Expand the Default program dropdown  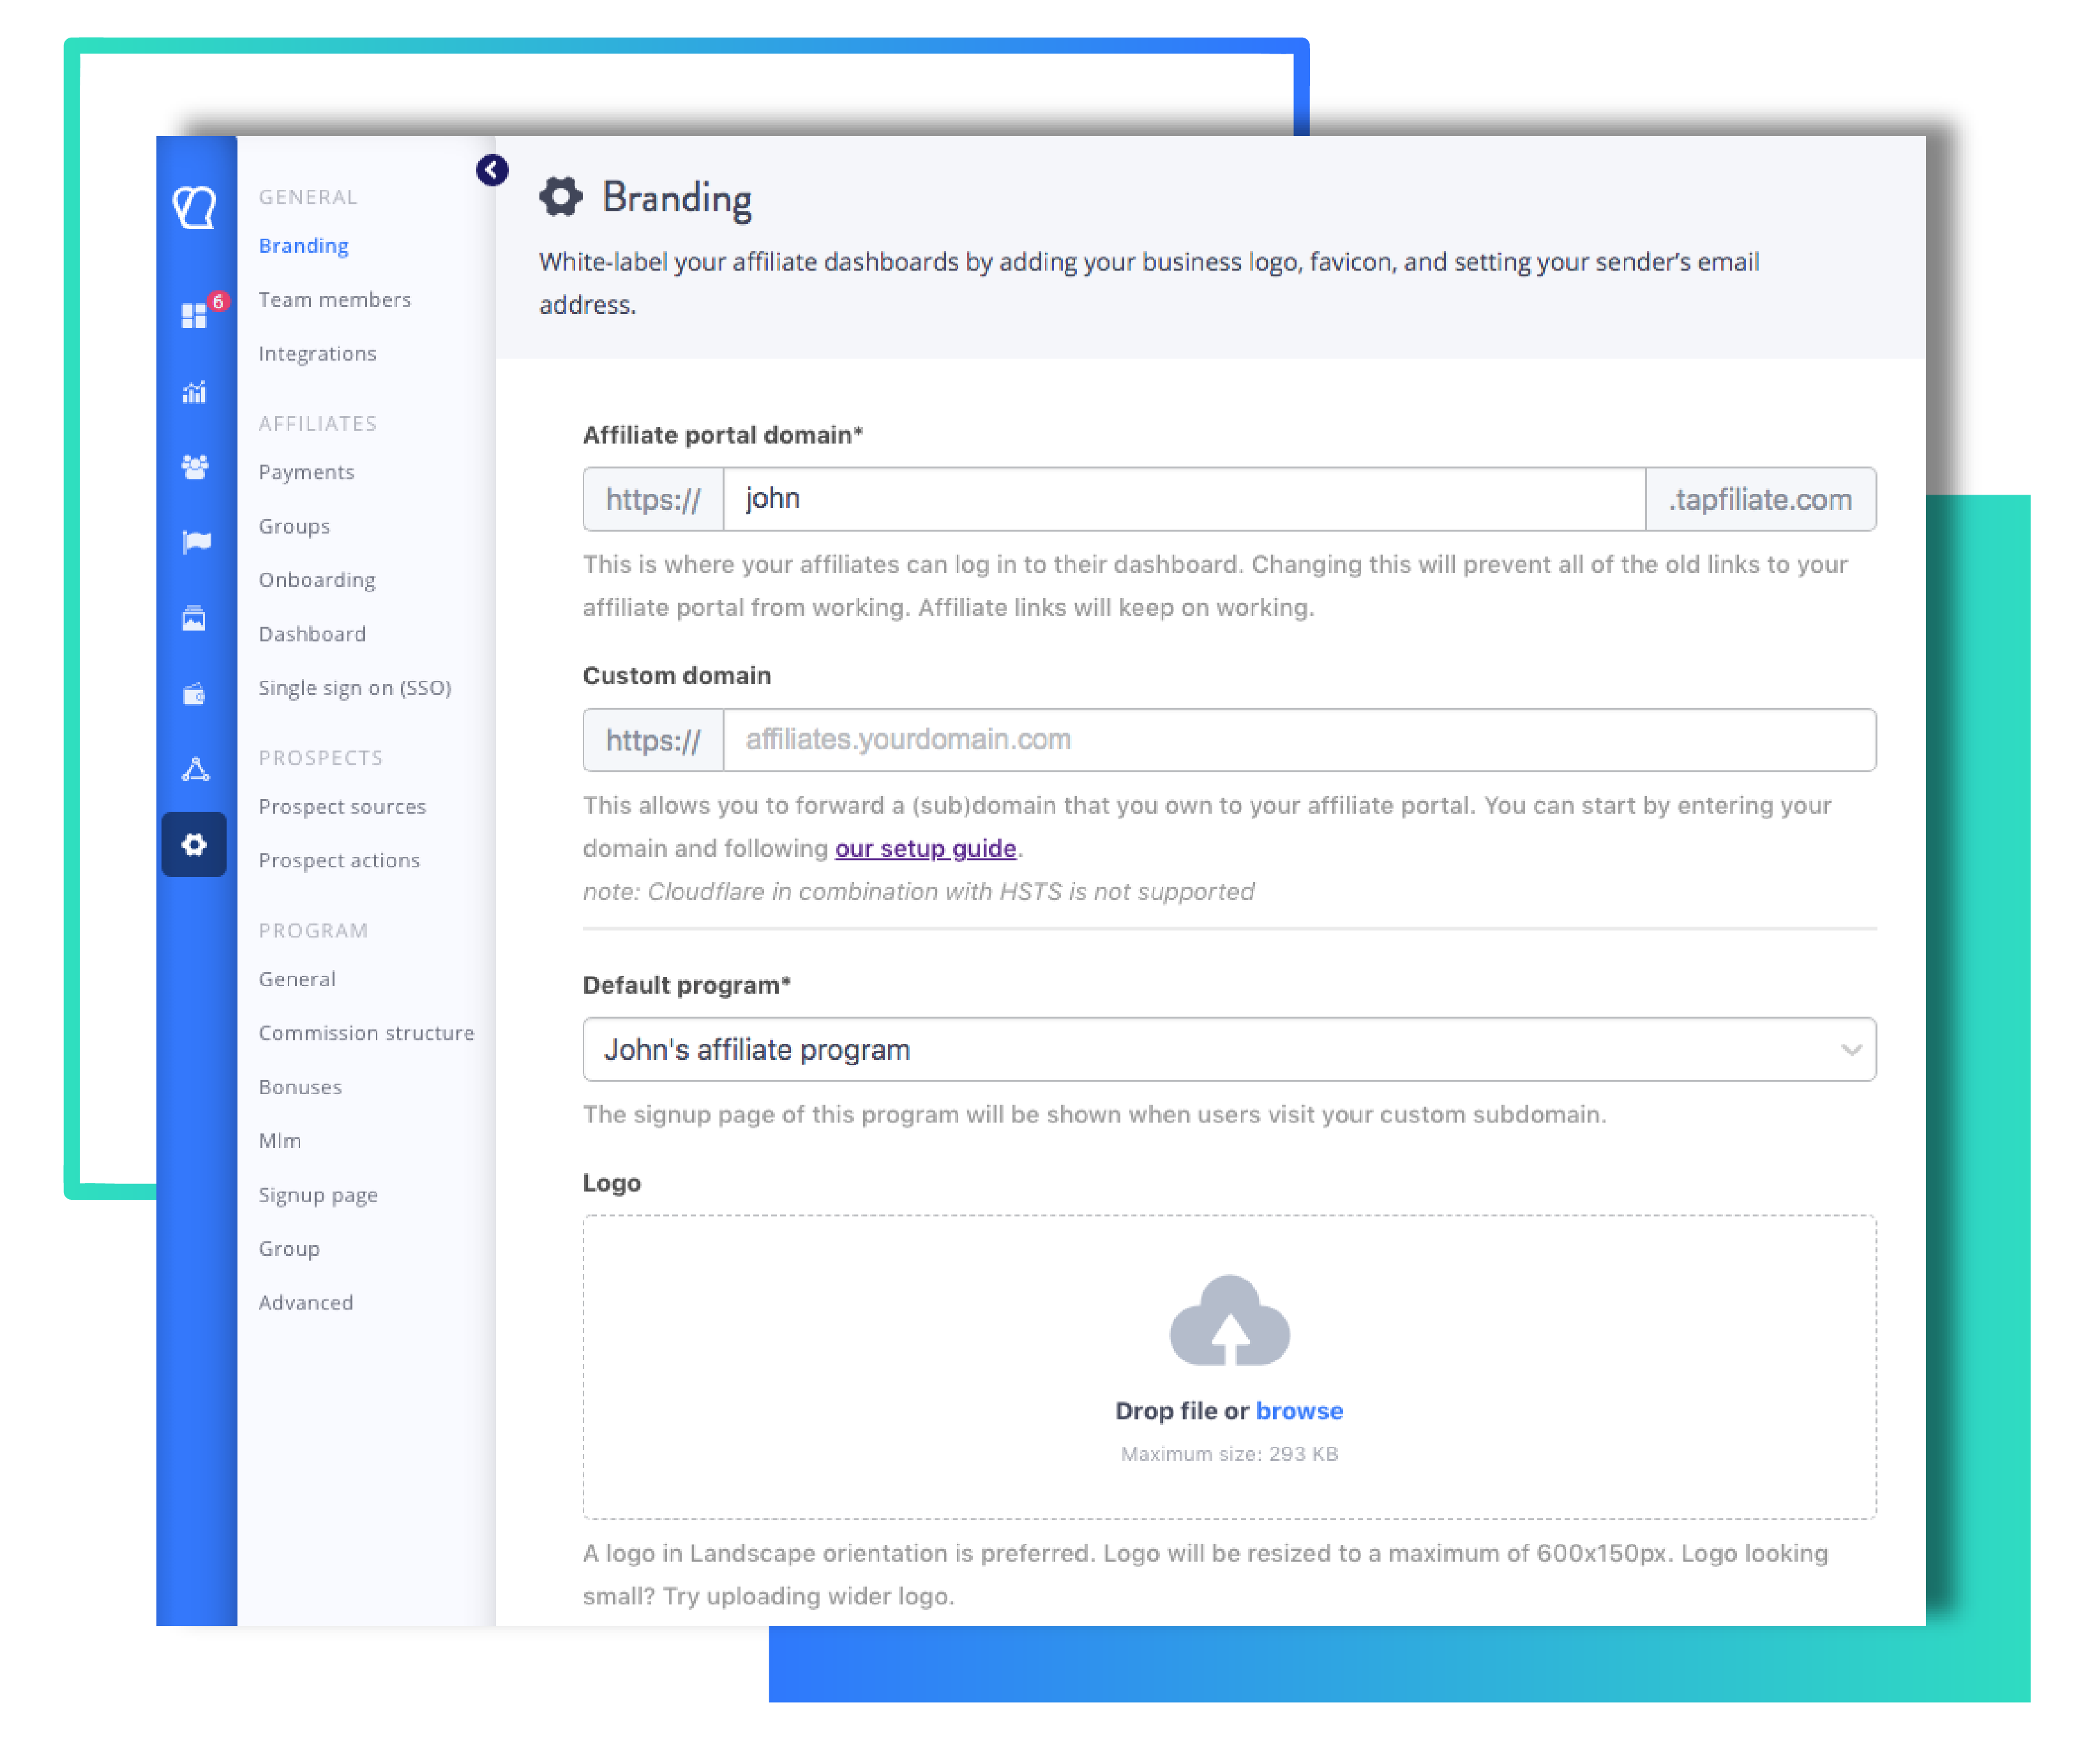(1228, 1049)
